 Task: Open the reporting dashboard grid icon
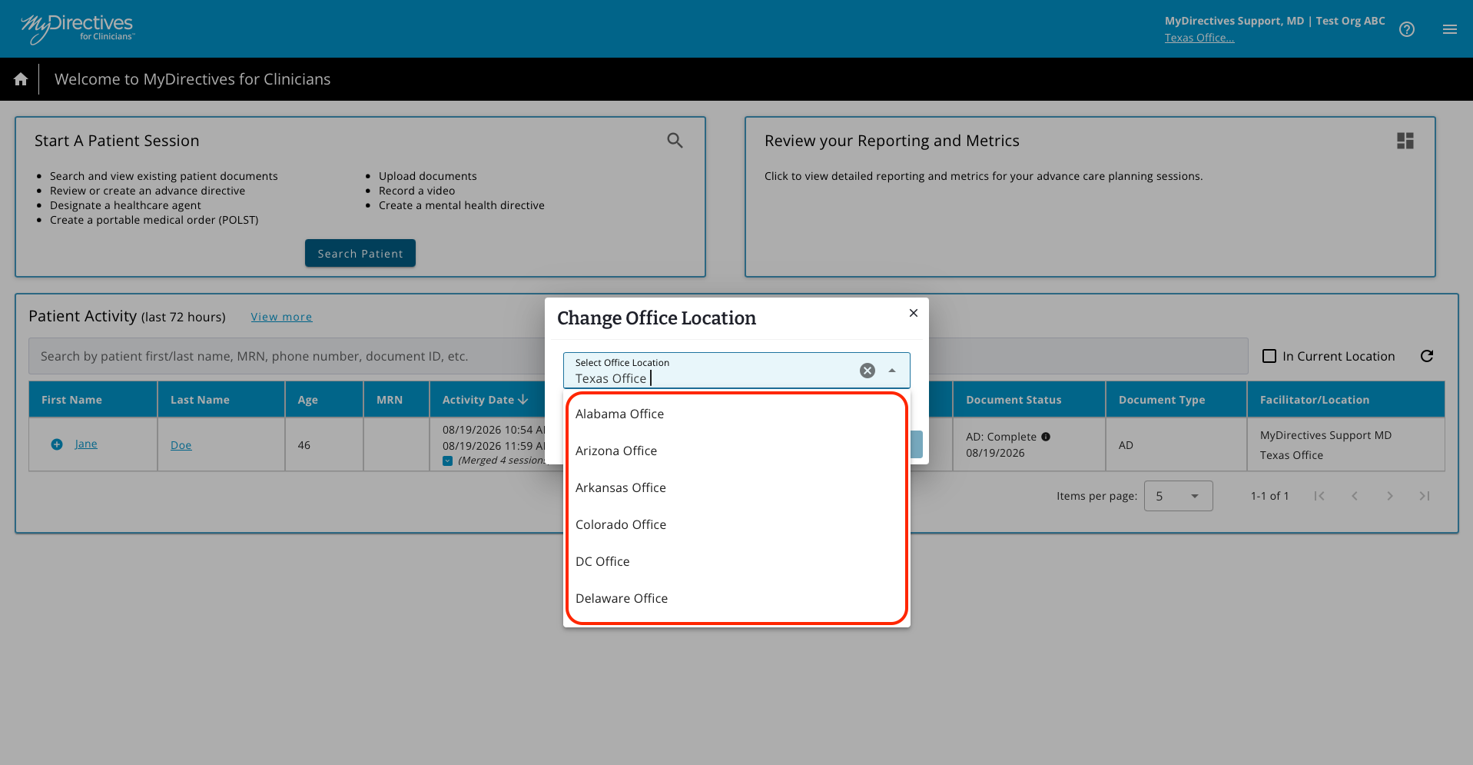click(1405, 141)
